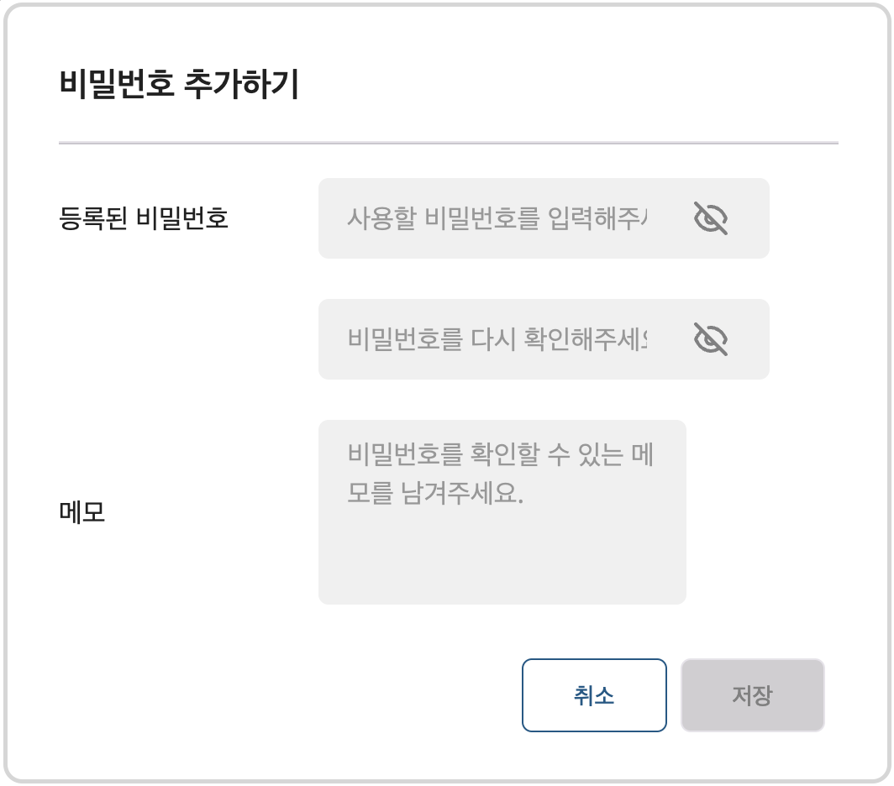Place cursor in password confirmation placeholder text
894x786 pixels.
[x=497, y=339]
